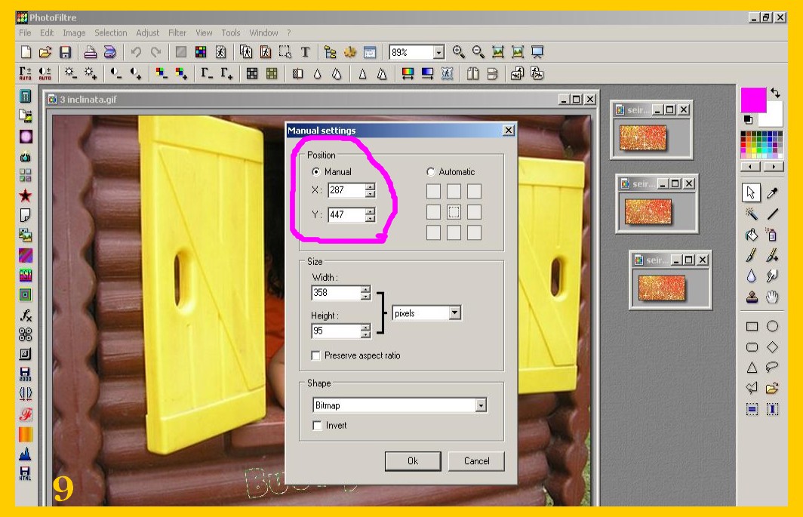
Task: Click the Save icon in the toolbar
Action: coord(65,52)
